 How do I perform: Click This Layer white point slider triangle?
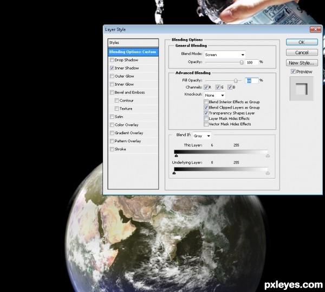[x=268, y=156]
